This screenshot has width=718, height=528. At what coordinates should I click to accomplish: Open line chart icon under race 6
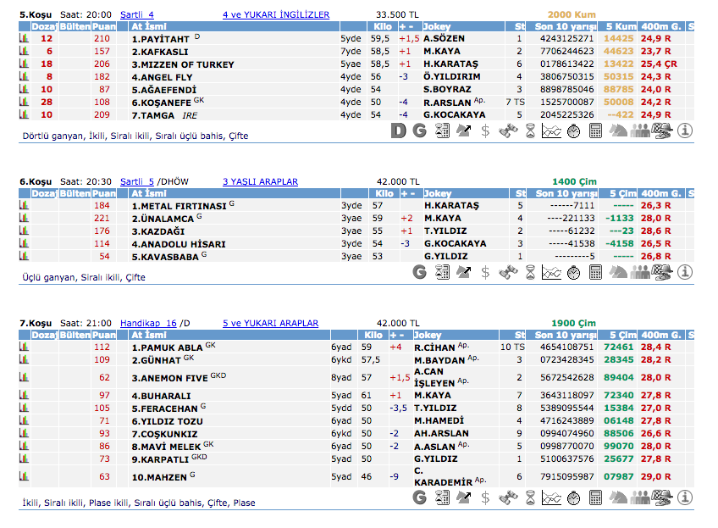[x=551, y=272]
